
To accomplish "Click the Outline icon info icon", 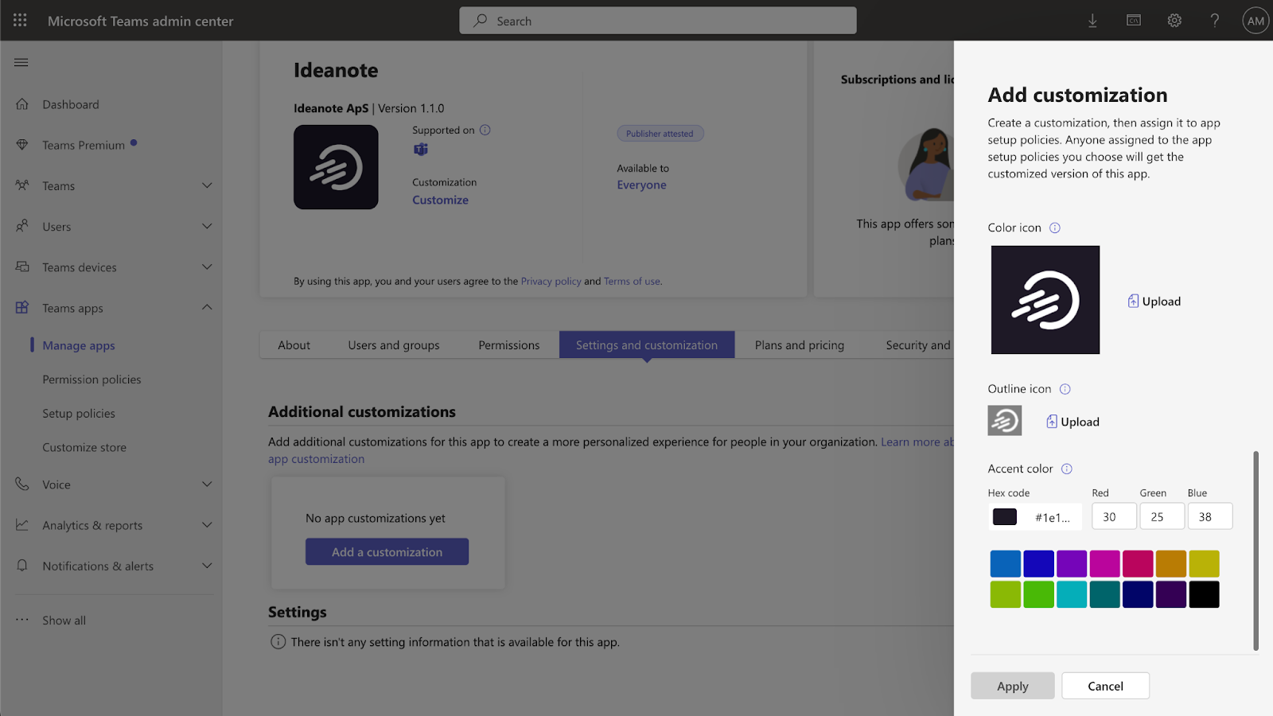I will coord(1065,389).
